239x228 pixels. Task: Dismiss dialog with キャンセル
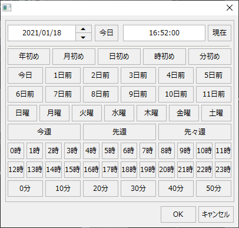pyautogui.click(x=216, y=214)
